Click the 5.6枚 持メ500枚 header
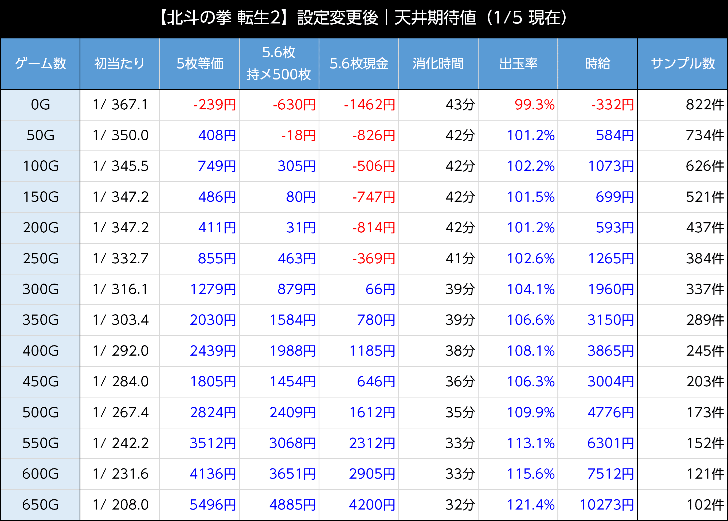The width and height of the screenshot is (728, 521). click(x=279, y=63)
